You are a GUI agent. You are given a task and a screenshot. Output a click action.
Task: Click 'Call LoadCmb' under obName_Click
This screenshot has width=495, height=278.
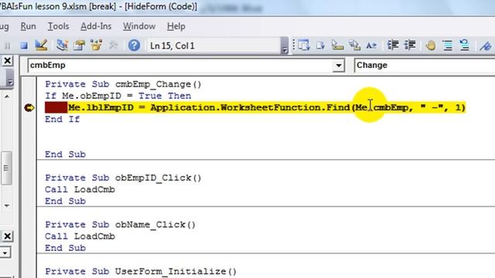[x=80, y=236]
